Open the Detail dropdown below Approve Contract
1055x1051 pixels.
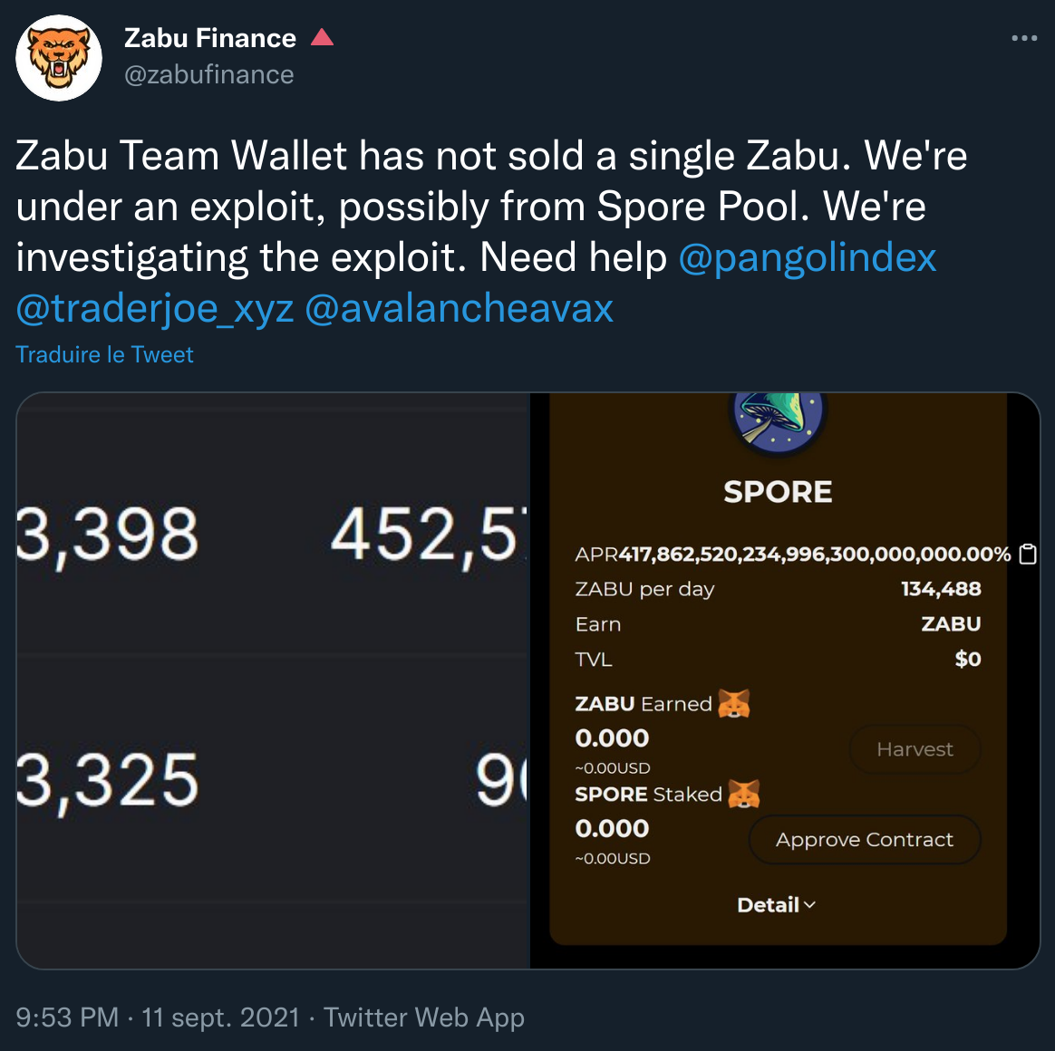[776, 904]
